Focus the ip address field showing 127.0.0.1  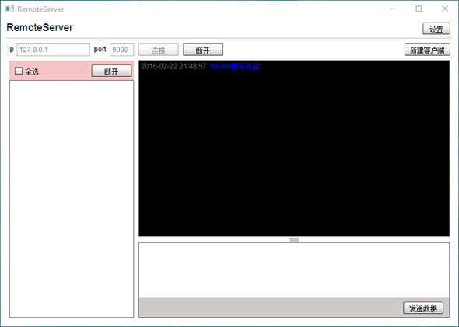[x=53, y=50]
